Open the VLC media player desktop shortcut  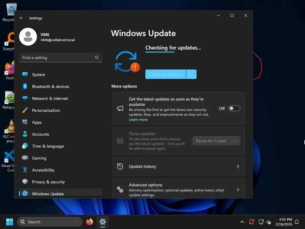pyautogui.click(x=8, y=131)
